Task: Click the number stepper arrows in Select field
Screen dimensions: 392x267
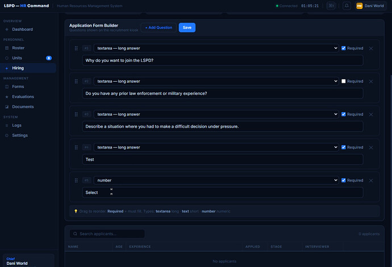Action: point(111,192)
